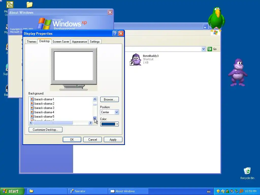Click the green arrow tray icon
Image resolution: width=260 pixels, height=195 pixels.
point(236,191)
